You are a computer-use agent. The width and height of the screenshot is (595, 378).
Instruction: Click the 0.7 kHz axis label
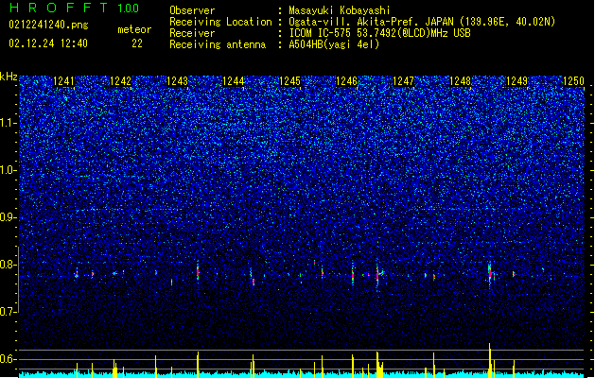(x=9, y=312)
